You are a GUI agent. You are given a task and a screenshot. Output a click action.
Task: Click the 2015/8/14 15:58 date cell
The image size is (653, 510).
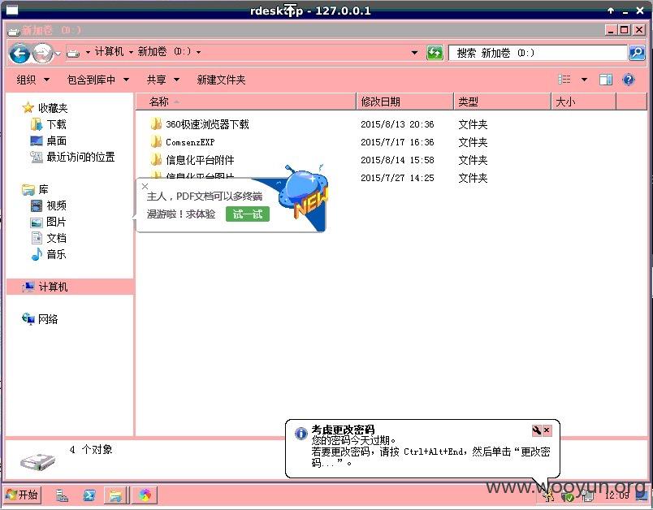click(x=397, y=160)
